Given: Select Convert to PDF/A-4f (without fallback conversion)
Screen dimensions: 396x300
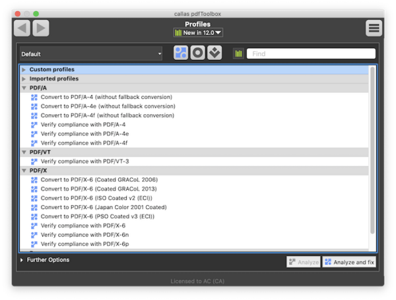Looking at the screenshot, I should 108,115.
